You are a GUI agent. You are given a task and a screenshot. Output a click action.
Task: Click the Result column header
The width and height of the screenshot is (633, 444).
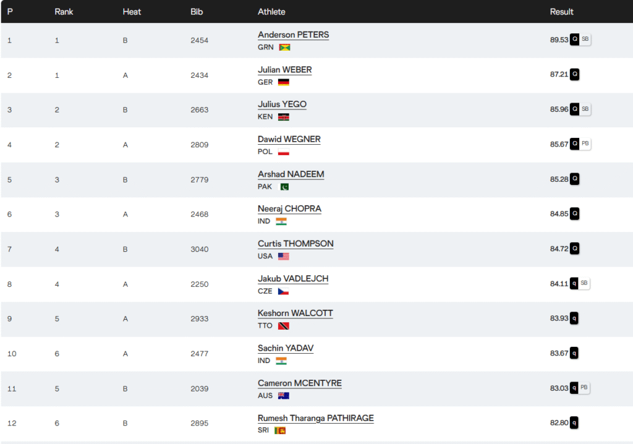(561, 12)
